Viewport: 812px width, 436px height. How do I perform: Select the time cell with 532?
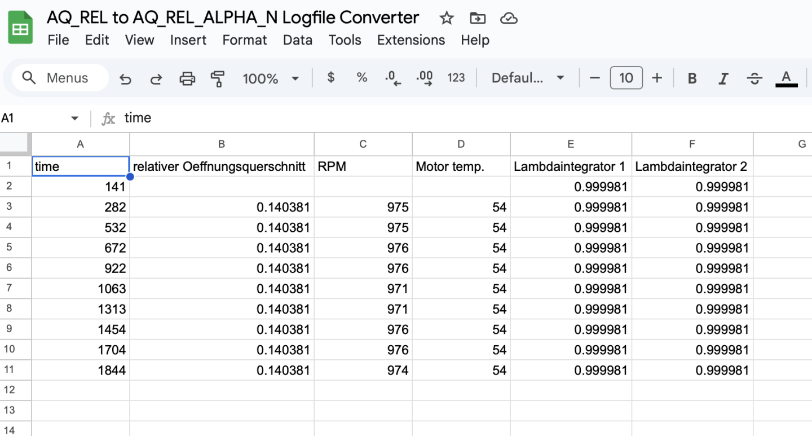click(x=81, y=227)
